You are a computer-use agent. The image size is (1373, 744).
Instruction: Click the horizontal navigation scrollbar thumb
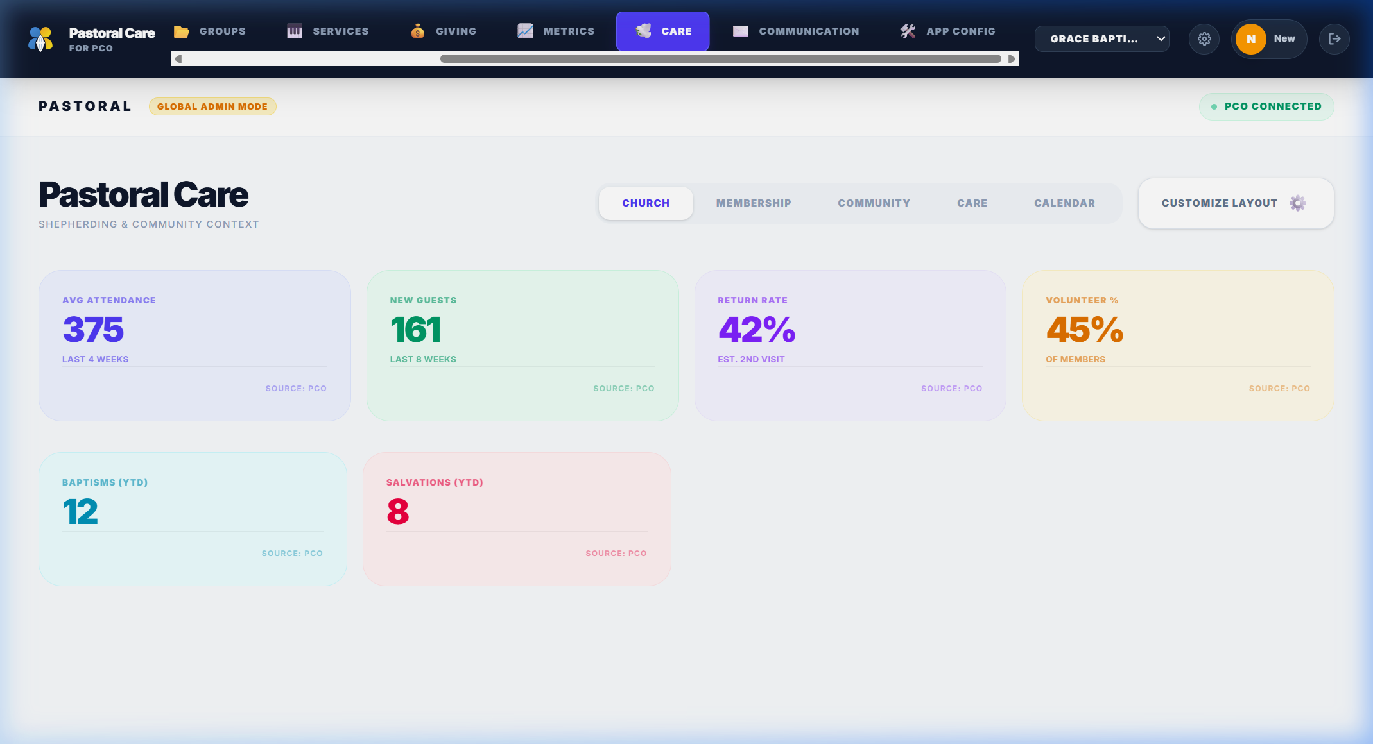coord(720,59)
